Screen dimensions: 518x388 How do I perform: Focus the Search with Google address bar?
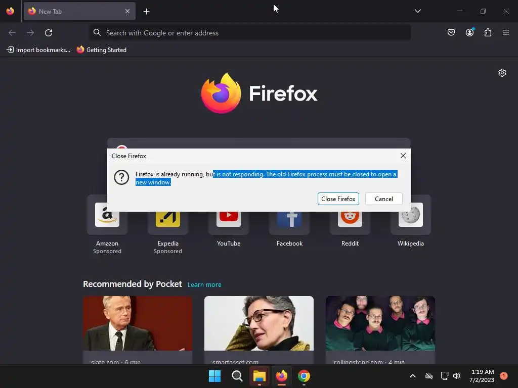pyautogui.click(x=250, y=33)
